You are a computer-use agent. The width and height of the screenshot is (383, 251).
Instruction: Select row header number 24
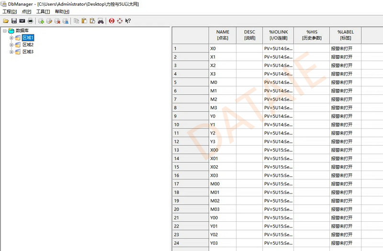(191, 243)
